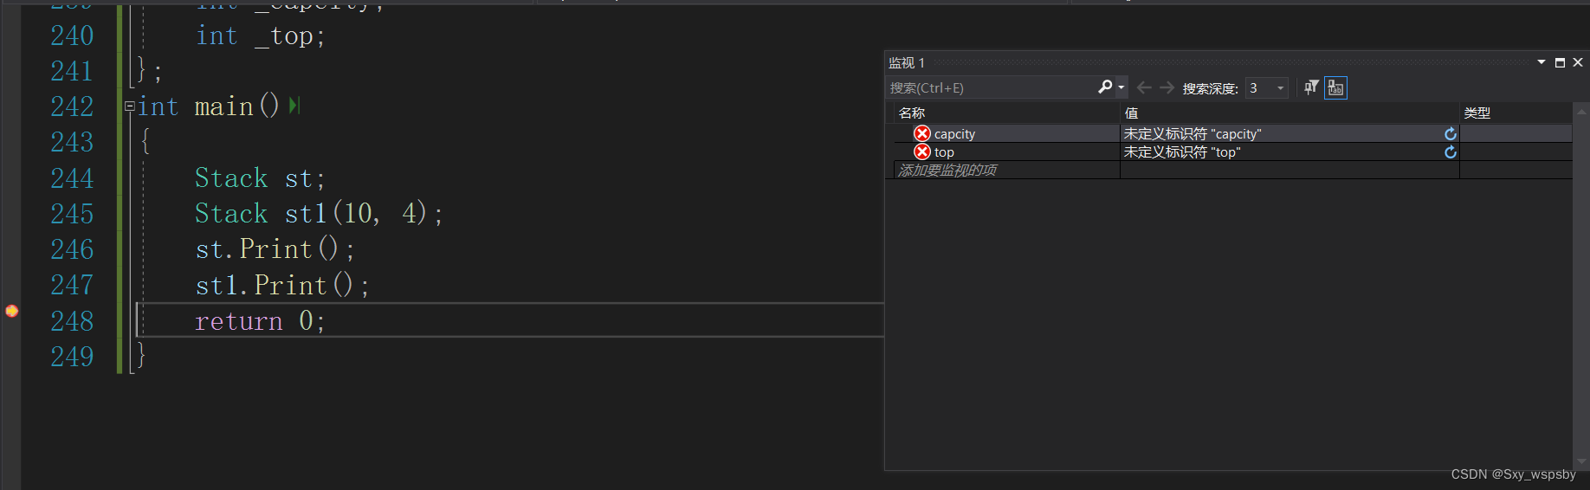
Task: Toggle the highlighted format button in Watch toolbar
Action: 1335,87
